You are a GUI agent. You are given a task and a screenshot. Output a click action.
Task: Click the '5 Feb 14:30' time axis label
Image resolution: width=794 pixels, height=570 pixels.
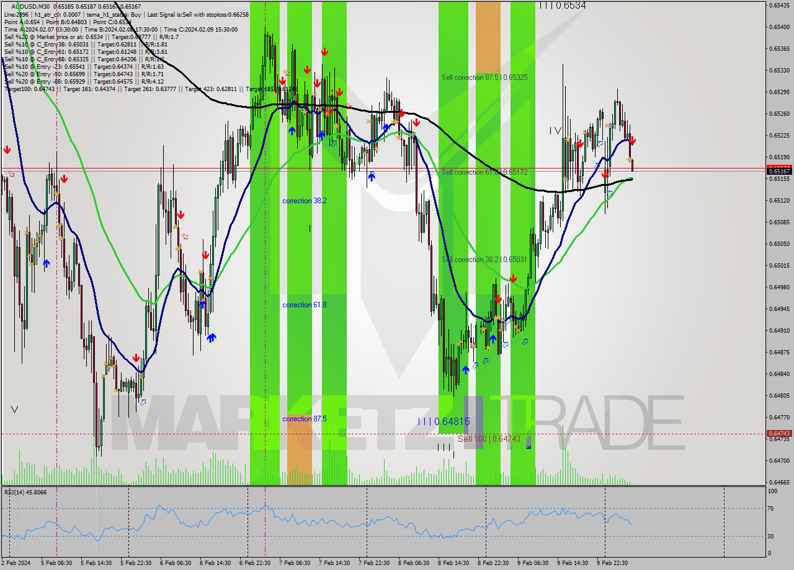pyautogui.click(x=96, y=563)
